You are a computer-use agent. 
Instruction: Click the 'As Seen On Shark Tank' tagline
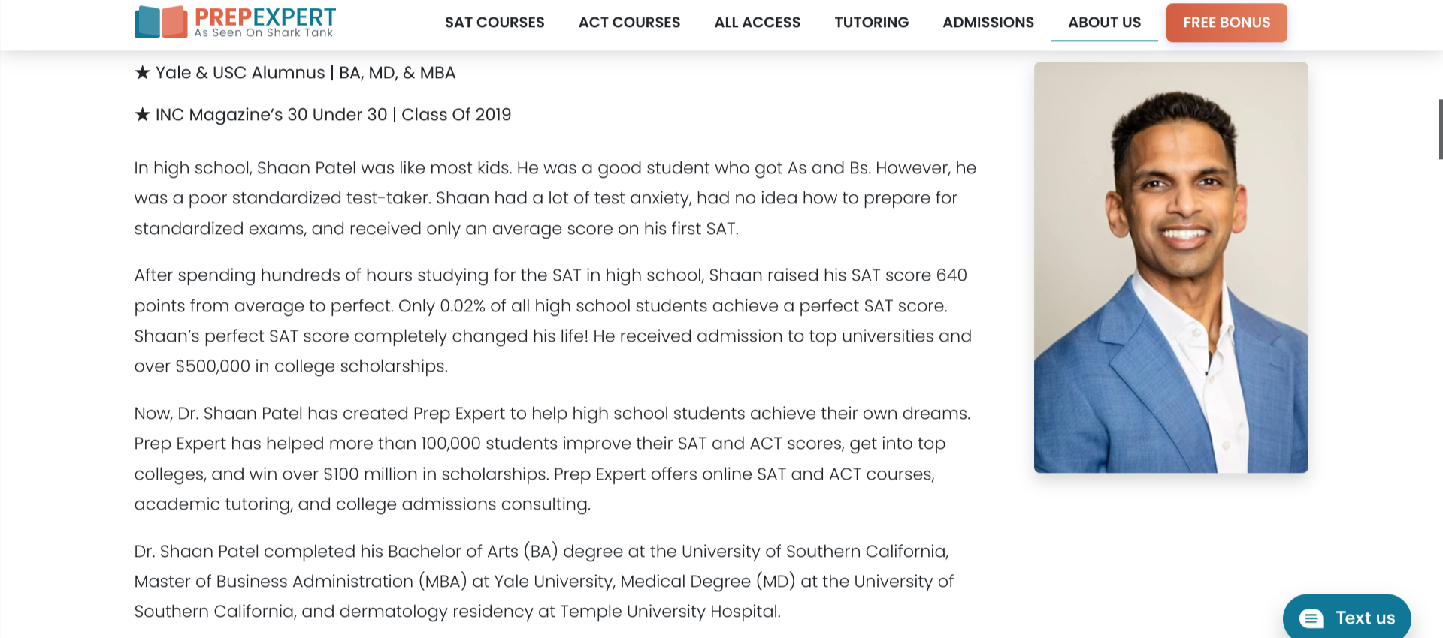pos(263,33)
